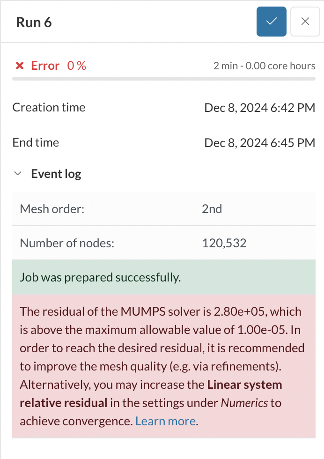324x459 pixels.
Task: Click the End time date value
Action: point(260,143)
